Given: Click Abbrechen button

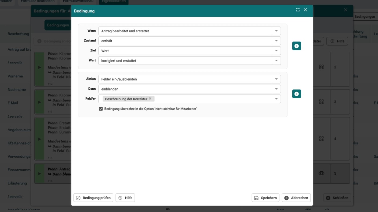Looking at the screenshot, I should pos(296,198).
